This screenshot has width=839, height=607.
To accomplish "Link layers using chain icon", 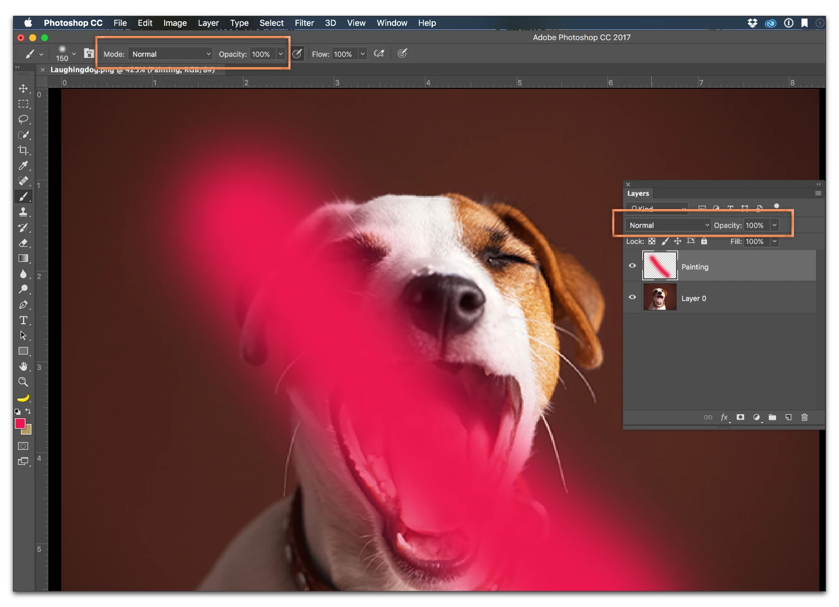I will [x=708, y=417].
